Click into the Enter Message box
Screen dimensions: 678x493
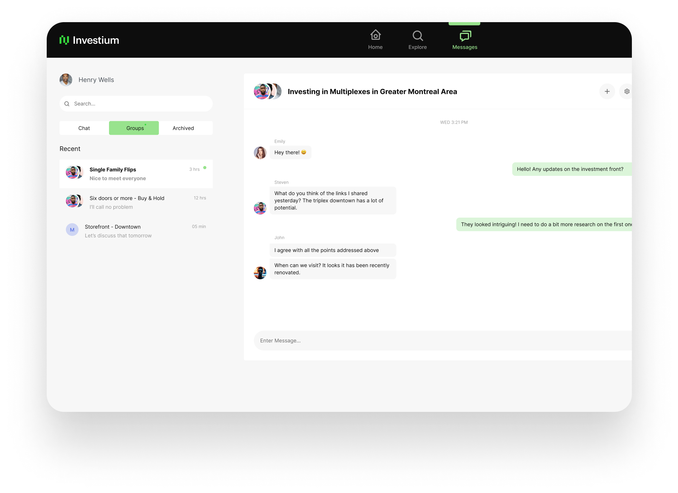419,341
